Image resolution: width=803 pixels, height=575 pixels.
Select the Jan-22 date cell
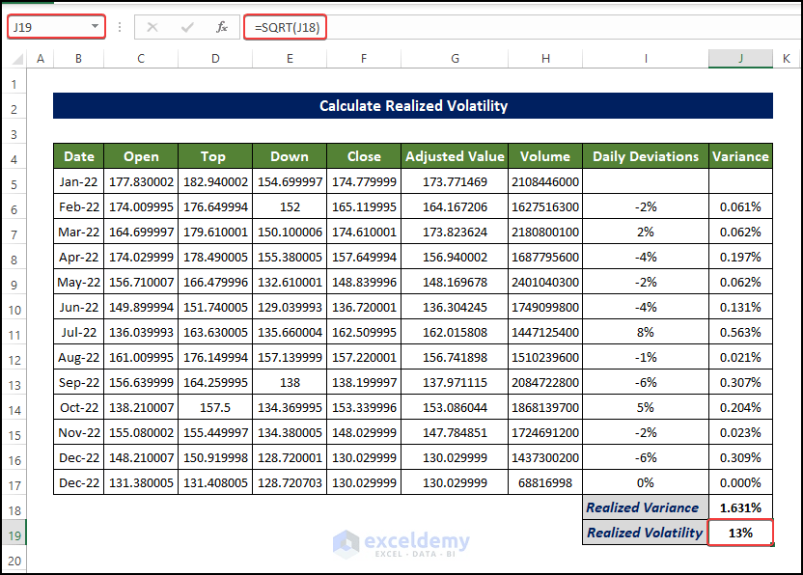pyautogui.click(x=78, y=181)
